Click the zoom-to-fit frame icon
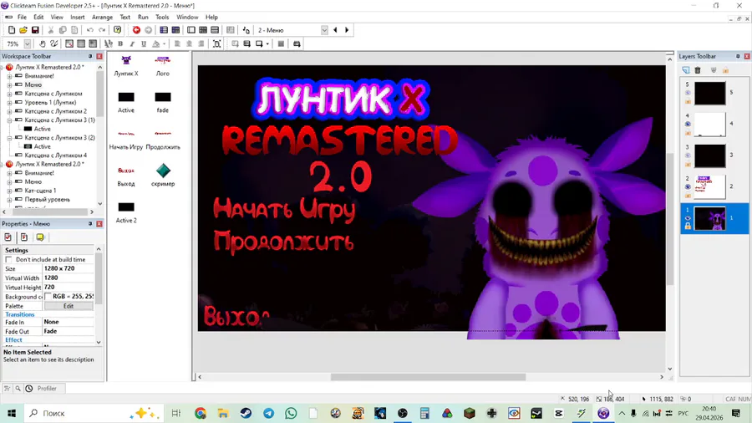752x423 pixels. point(216,43)
